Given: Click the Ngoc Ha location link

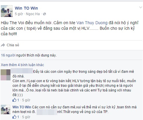Looking at the screenshot, I should click(33, 14).
